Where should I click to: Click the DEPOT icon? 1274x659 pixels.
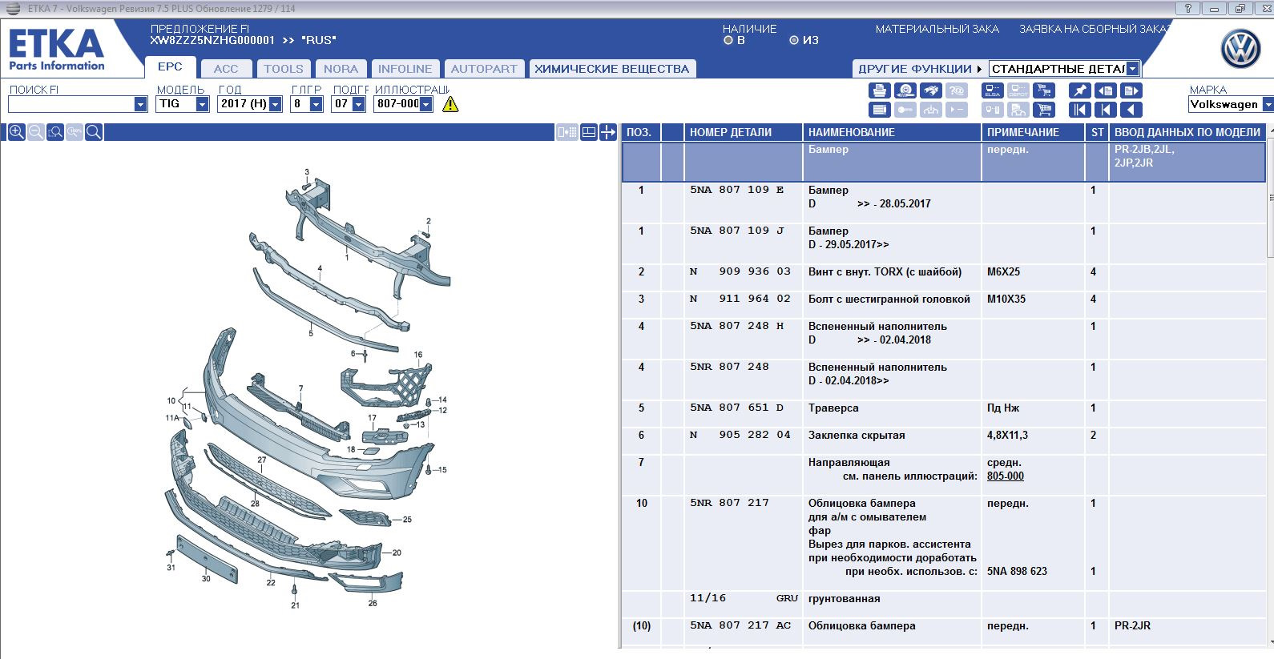(x=1018, y=90)
